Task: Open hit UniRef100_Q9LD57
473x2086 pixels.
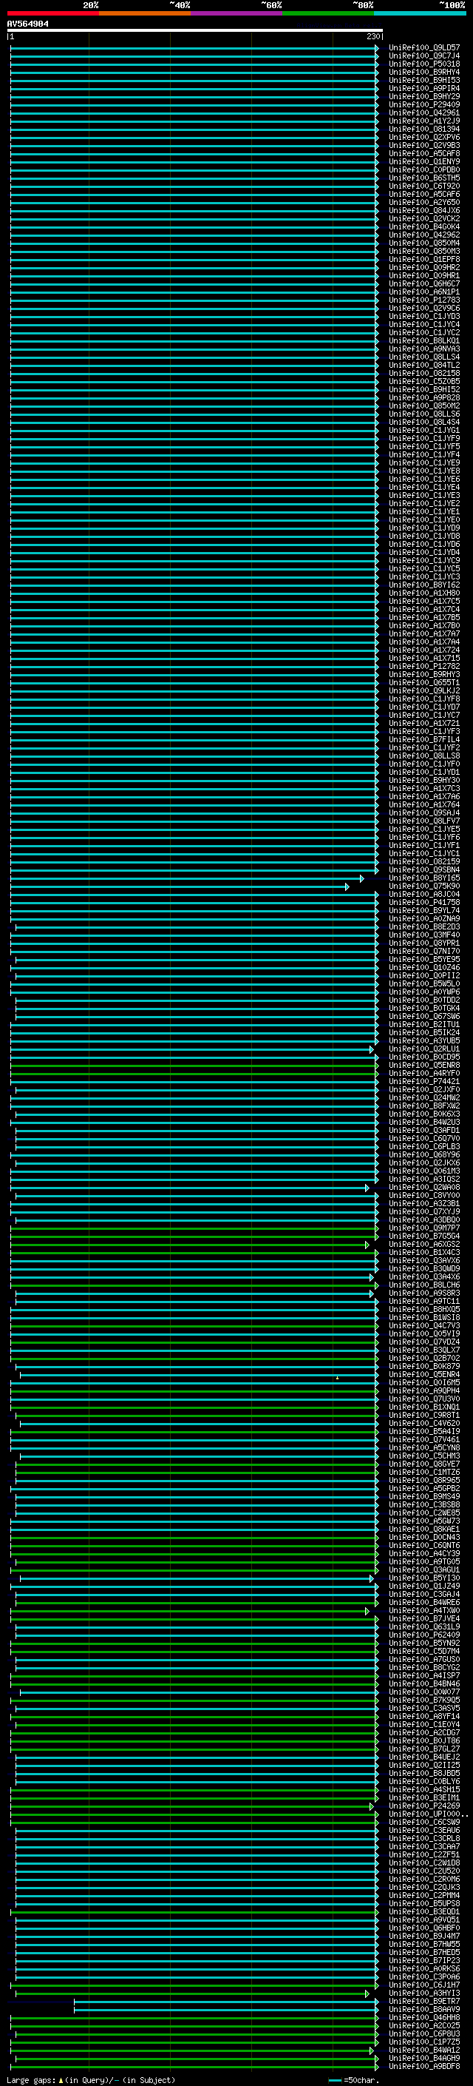Action: point(424,48)
